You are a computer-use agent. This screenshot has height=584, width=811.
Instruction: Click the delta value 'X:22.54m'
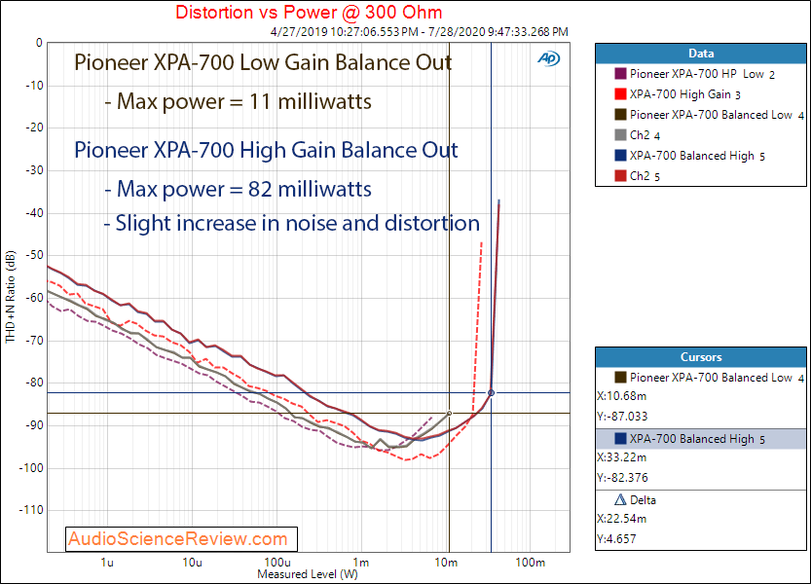pos(622,519)
